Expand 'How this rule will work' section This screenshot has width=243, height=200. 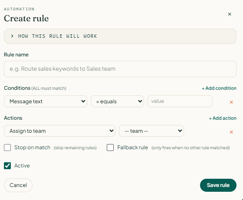pyautogui.click(x=120, y=36)
